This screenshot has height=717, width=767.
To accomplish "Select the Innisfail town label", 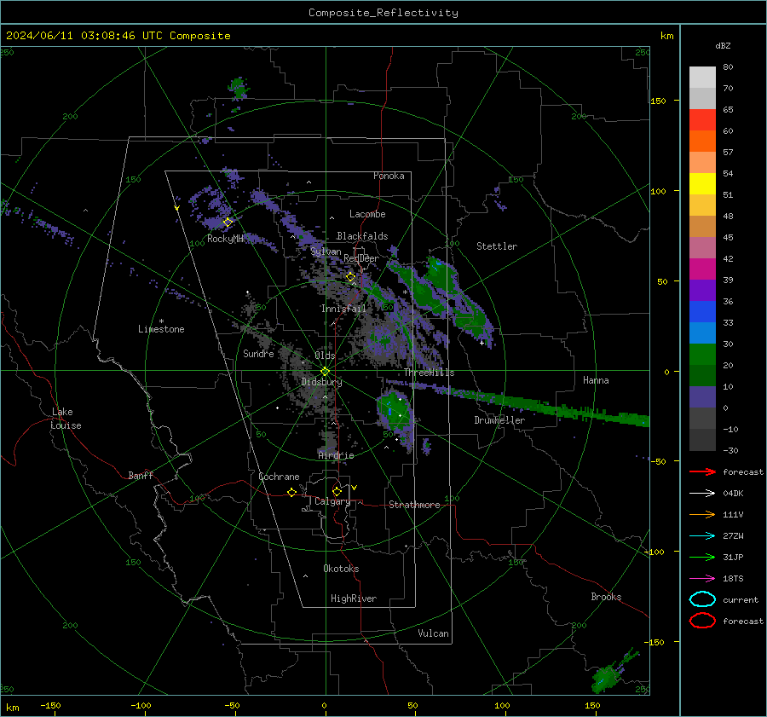I will pyautogui.click(x=343, y=309).
